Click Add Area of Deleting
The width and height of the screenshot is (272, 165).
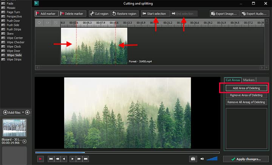point(246,88)
